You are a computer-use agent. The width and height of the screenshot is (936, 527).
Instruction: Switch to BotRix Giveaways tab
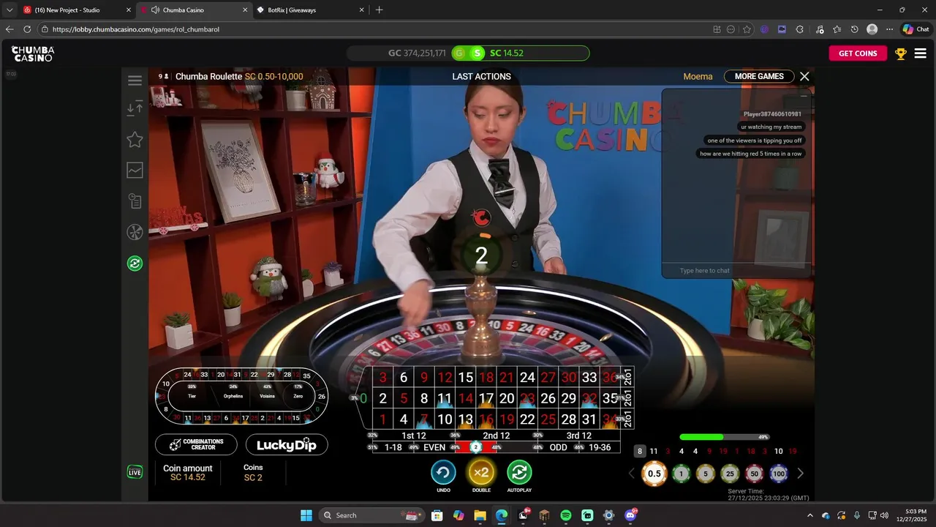tap(309, 10)
